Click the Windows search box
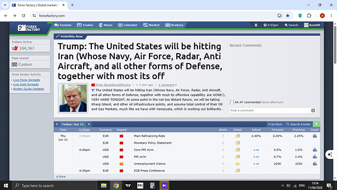Screen dimensions: 337x190 [54, 186]
